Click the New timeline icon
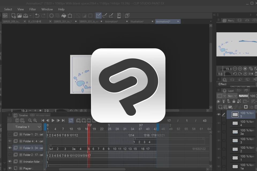The image size is (257, 171). click(22, 121)
